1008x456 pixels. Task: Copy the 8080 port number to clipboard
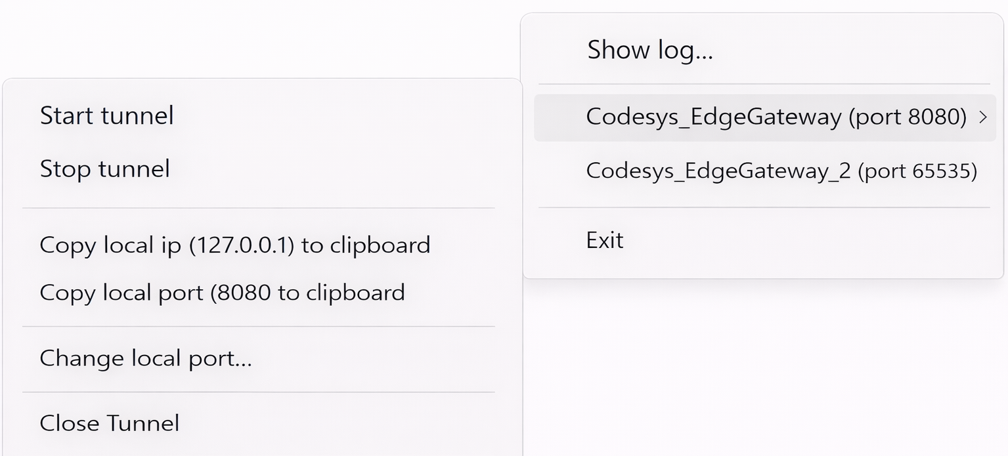tap(222, 293)
